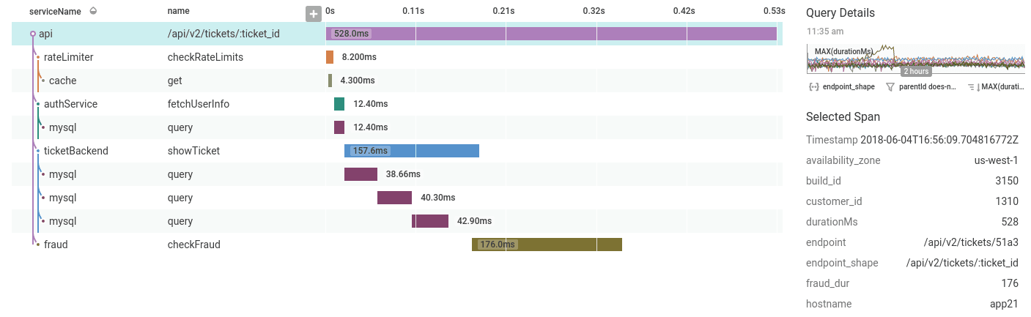This screenshot has width=1031, height=317.
Task: Click the endpoint_shape breakdown icon
Action: [x=813, y=86]
